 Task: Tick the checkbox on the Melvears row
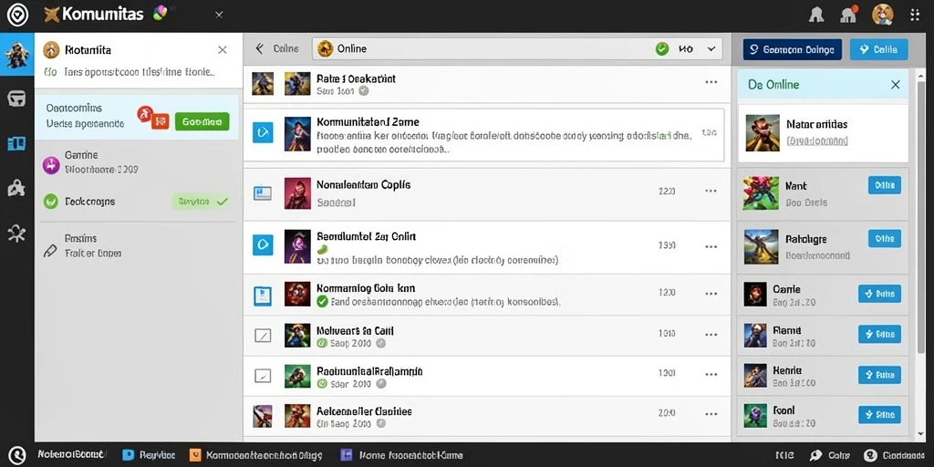pyautogui.click(x=263, y=336)
